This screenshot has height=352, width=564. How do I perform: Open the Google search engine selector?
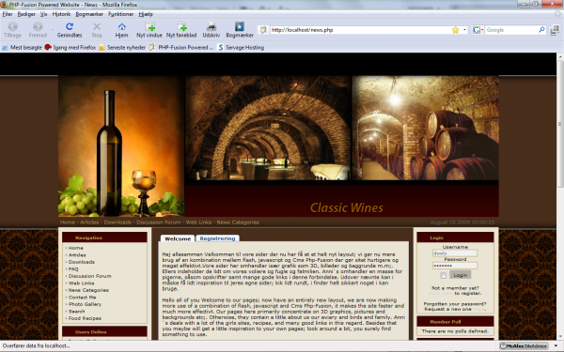[x=478, y=30]
